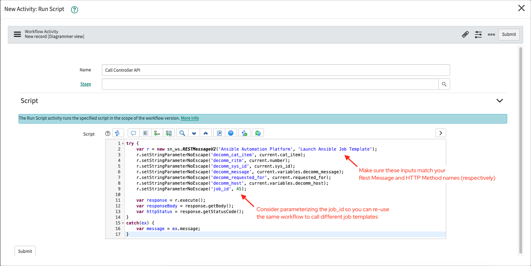531x266 pixels.
Task: Open the green help icon beside the title
Action: [x=74, y=10]
